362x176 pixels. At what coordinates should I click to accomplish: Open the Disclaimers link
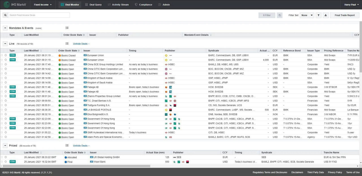click(x=297, y=172)
